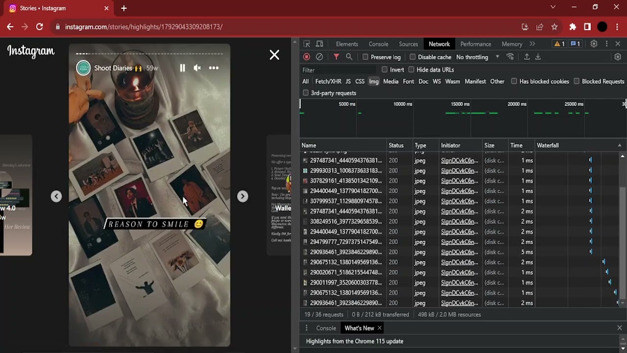Go to the next story
The height and width of the screenshot is (353, 627).
[x=242, y=197]
